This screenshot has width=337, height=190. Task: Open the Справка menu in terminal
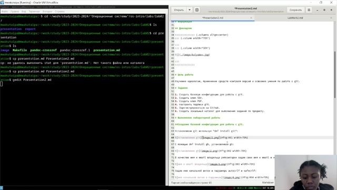pos(60,12)
